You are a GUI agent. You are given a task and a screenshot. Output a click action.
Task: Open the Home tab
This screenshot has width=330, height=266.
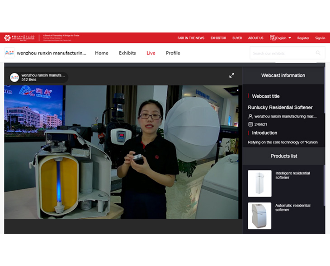tap(101, 53)
